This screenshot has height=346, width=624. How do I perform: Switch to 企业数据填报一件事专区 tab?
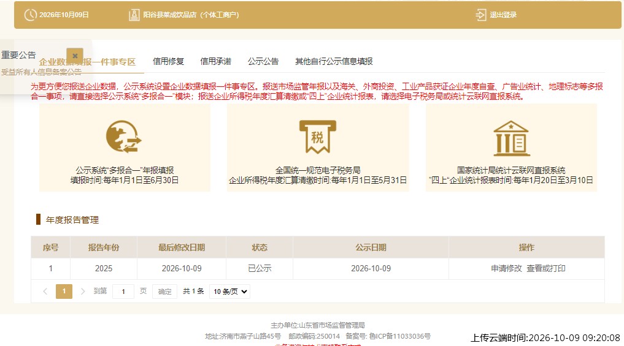click(87, 62)
